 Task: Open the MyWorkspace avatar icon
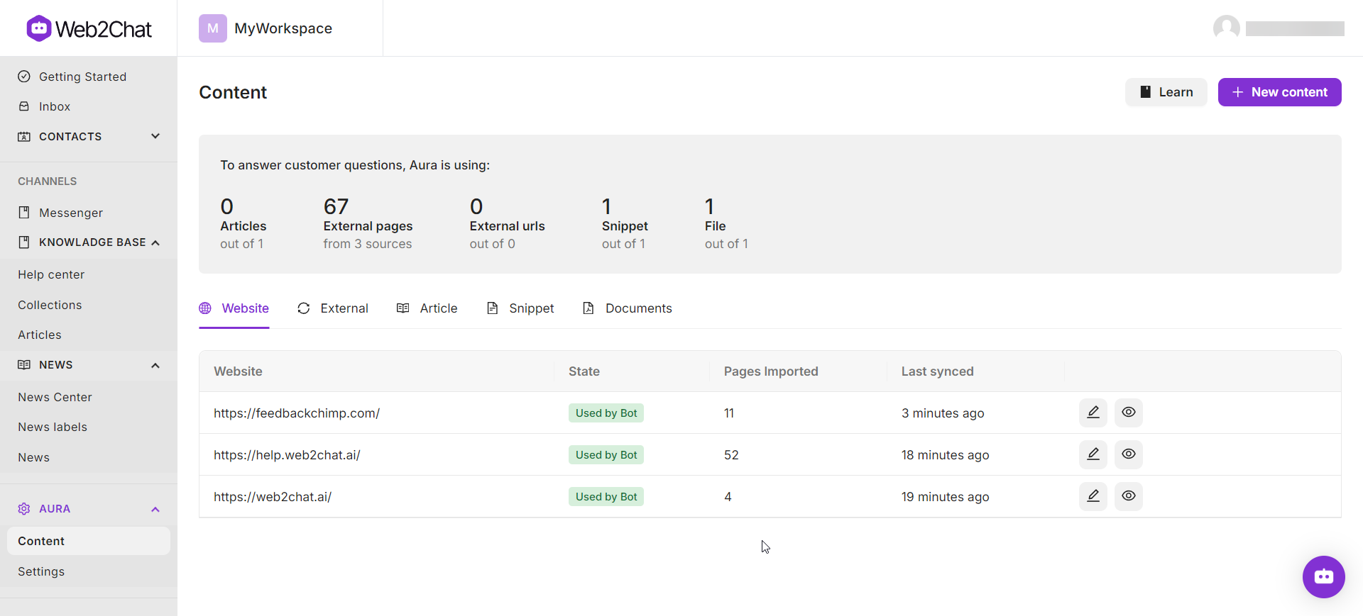click(x=213, y=28)
